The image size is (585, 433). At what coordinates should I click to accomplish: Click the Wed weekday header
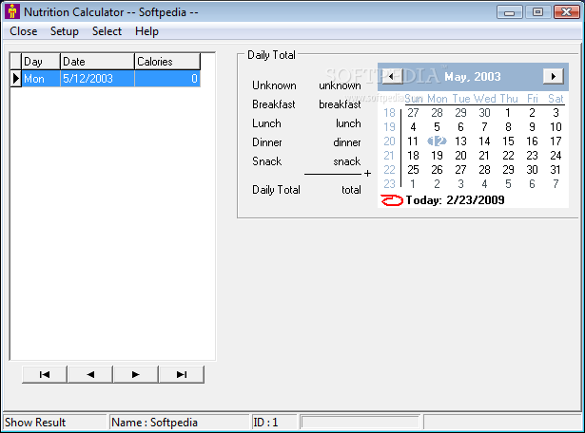pyautogui.click(x=484, y=99)
